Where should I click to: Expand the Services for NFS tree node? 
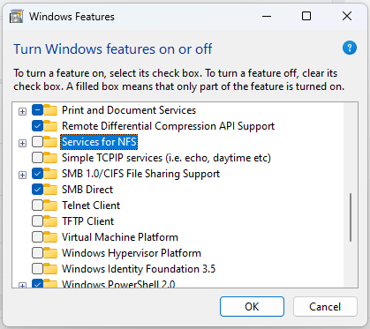click(x=22, y=143)
